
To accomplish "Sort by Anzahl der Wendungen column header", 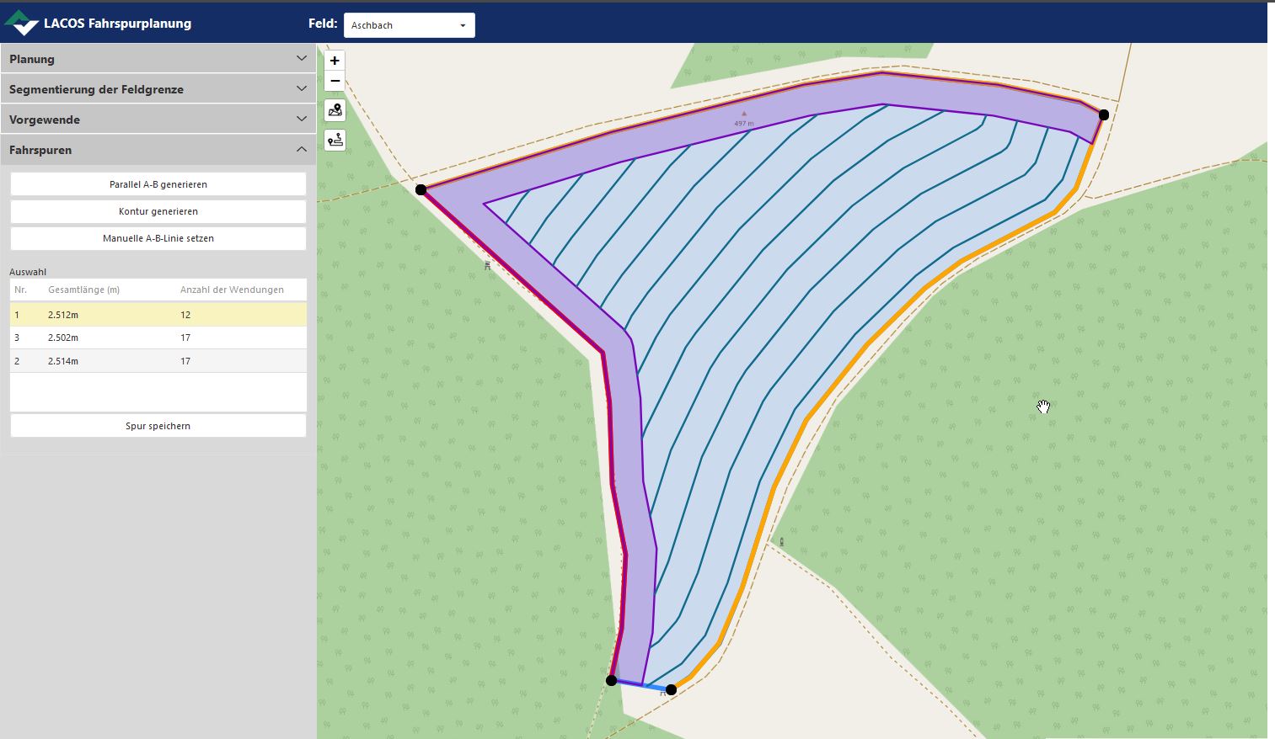I will click(x=232, y=290).
